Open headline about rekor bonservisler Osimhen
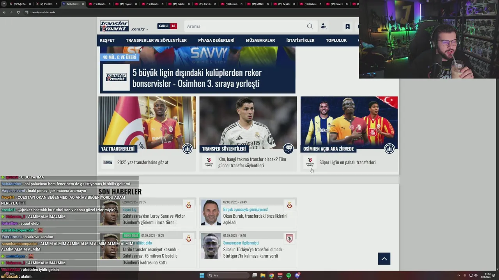Viewport: 499px width, 280px height. (x=197, y=78)
